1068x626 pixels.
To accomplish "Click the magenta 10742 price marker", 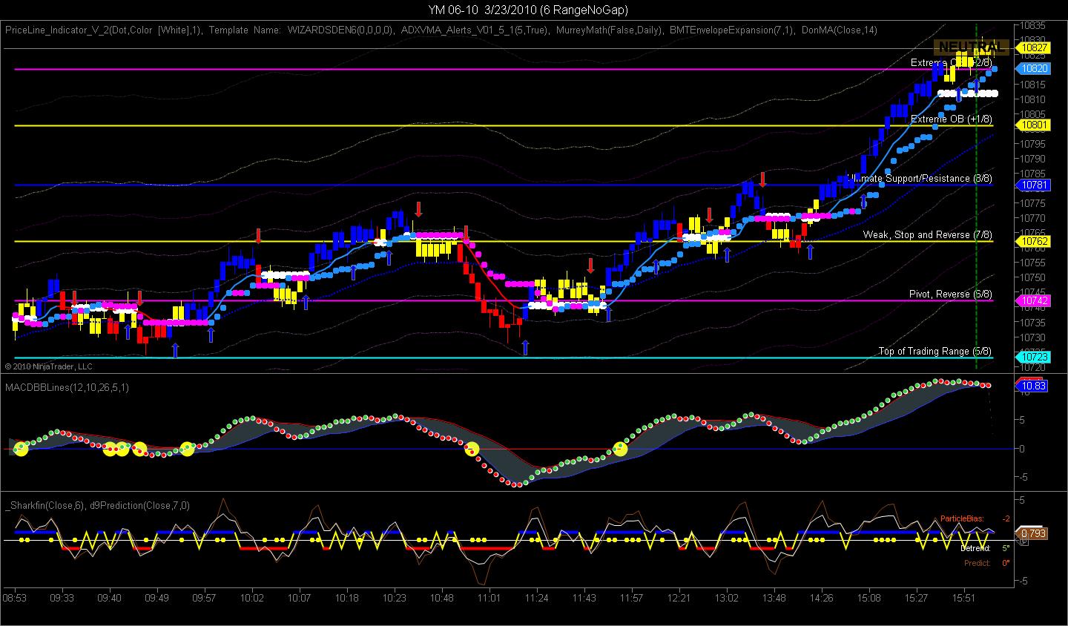I will click(1034, 300).
